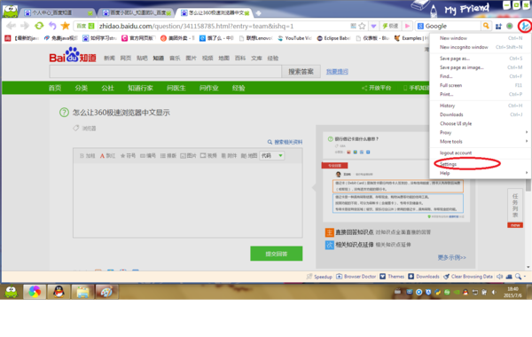The height and width of the screenshot is (337, 532).
Task: Bookmark this page with address bar star
Action: tap(362, 26)
